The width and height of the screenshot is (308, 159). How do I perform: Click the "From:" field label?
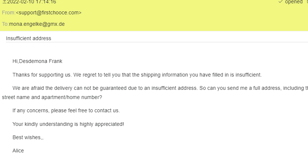tap(8, 13)
